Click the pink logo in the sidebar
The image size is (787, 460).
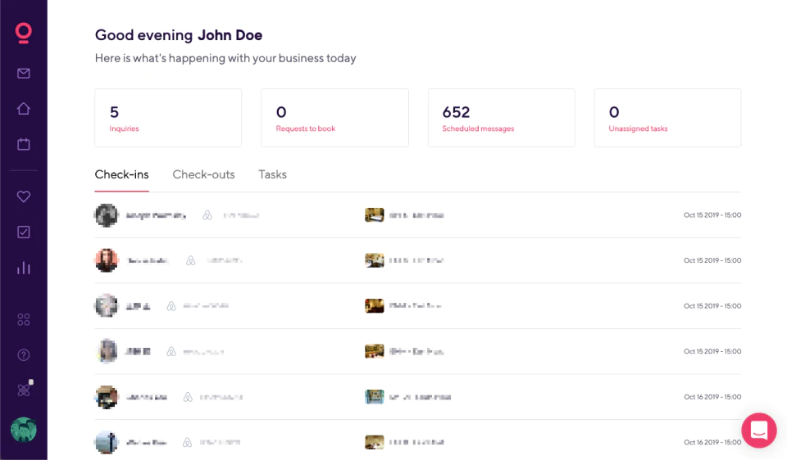coord(24,32)
